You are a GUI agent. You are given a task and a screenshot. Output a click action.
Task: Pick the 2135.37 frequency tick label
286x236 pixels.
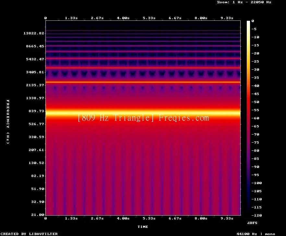click(x=35, y=85)
